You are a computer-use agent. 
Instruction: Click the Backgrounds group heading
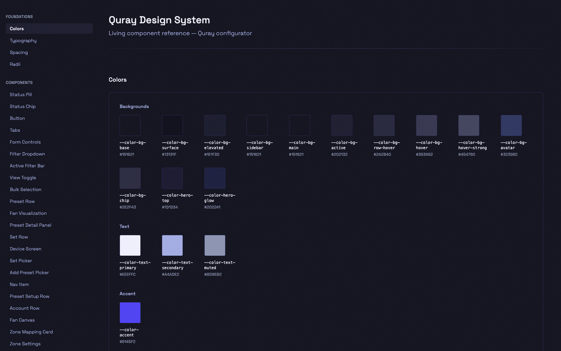(x=134, y=106)
